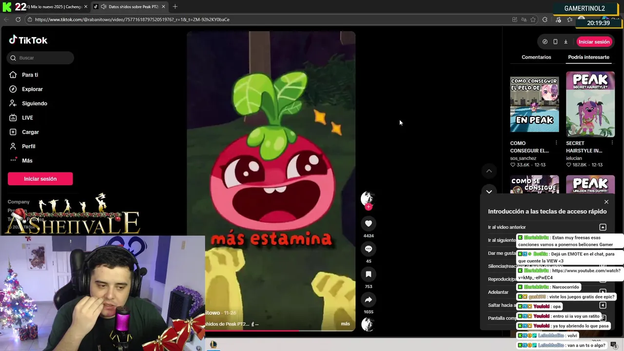The width and height of the screenshot is (624, 351).
Task: Switch to the Comentarios tab
Action: pos(536,57)
